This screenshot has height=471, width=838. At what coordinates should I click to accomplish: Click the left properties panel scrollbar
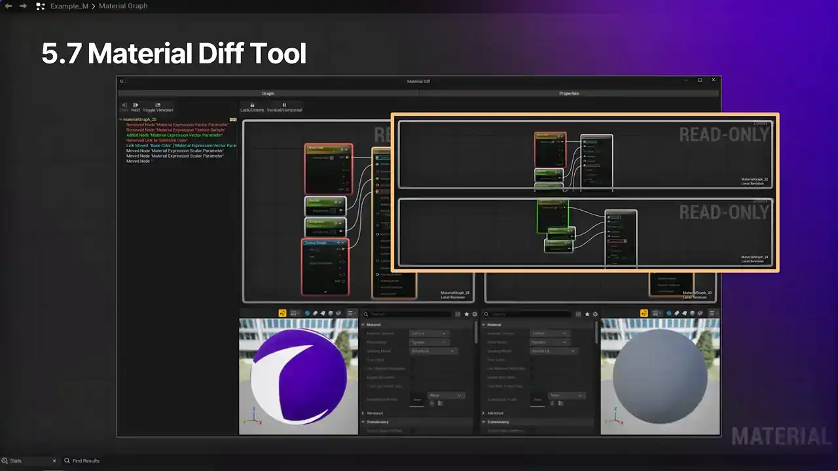tap(476, 332)
